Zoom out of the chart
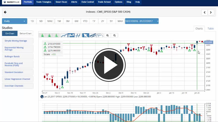This screenshot has width=218, height=122. (114, 35)
